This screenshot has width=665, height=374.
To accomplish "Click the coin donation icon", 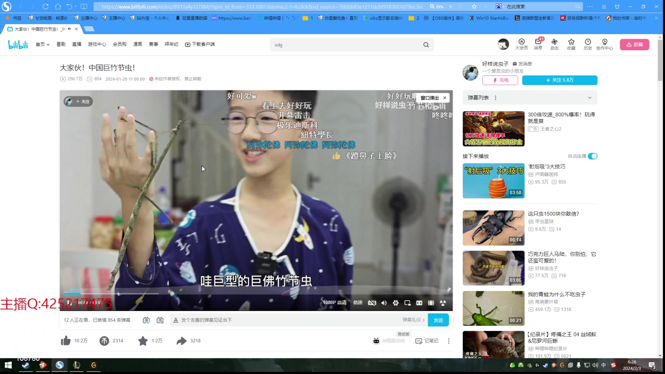I will (x=104, y=341).
